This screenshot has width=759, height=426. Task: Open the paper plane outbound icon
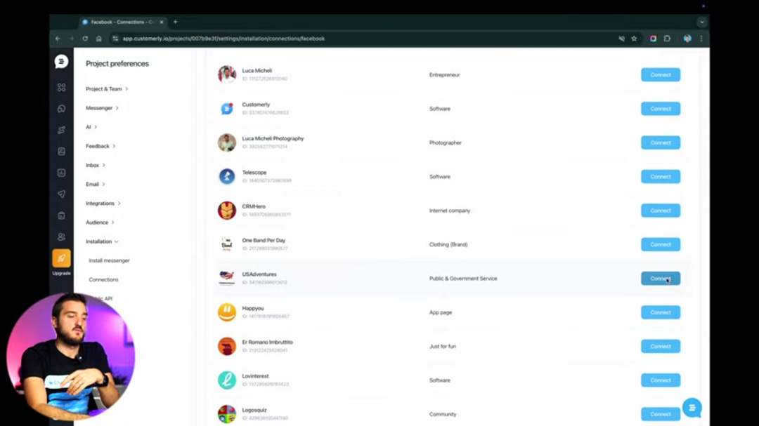61,194
